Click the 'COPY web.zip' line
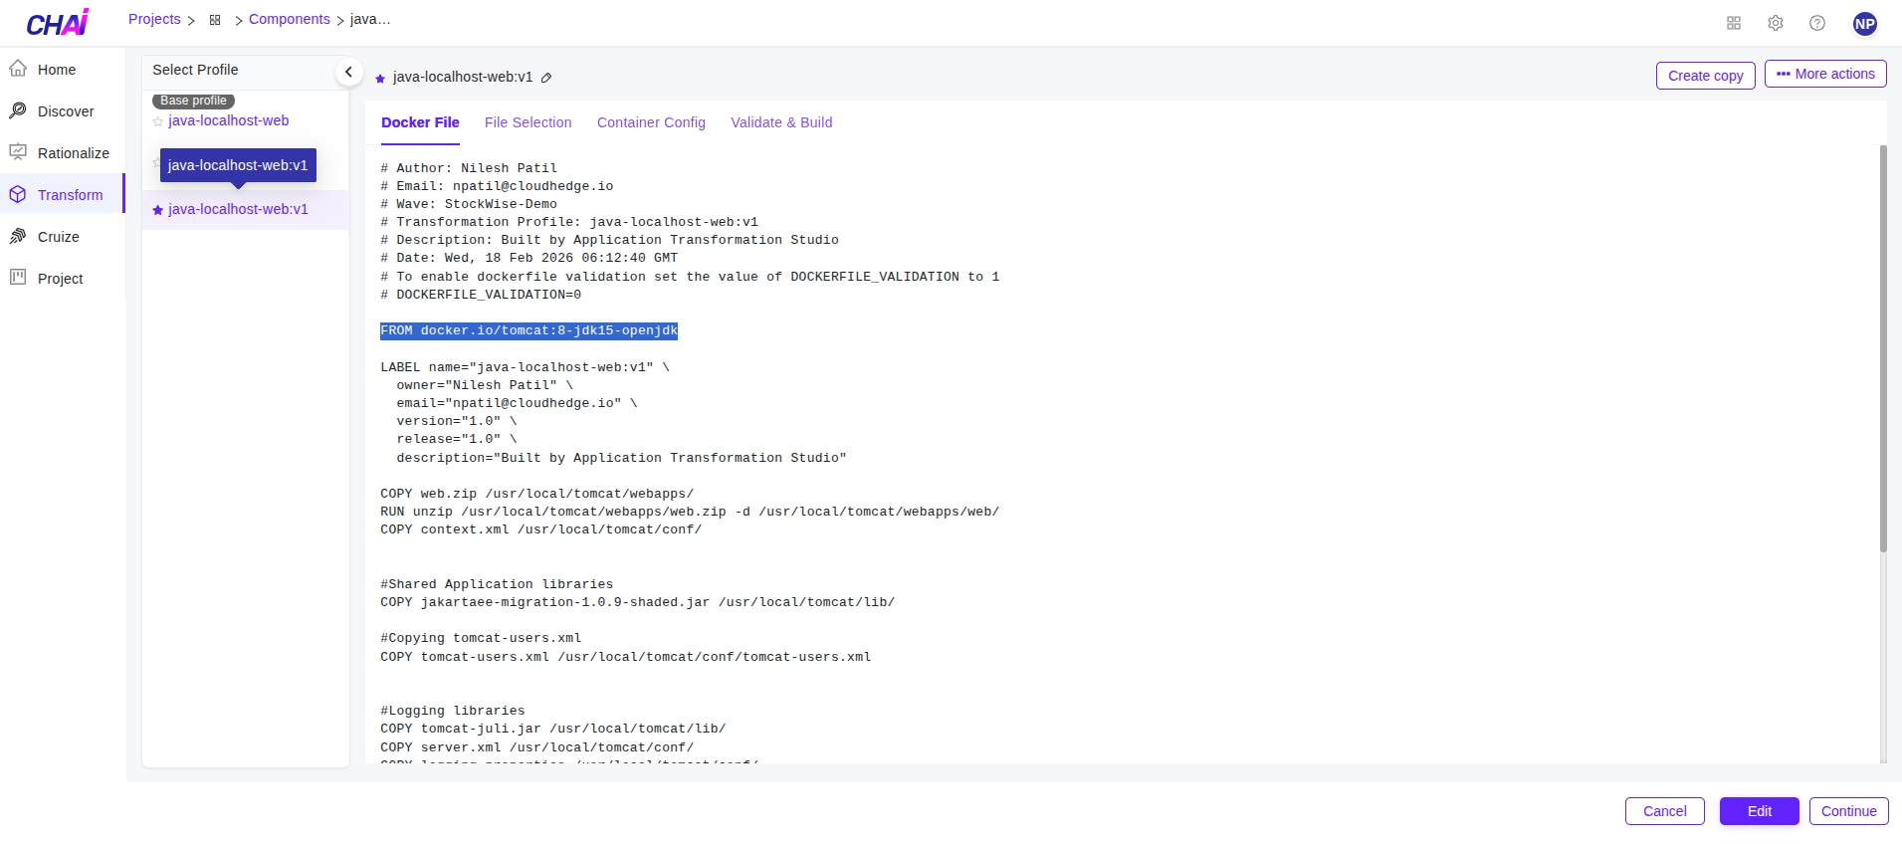 pos(537,494)
